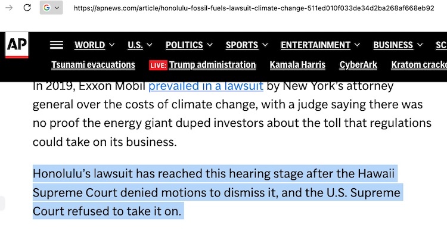
Task: Go to the AP logo homepage
Action: (x=16, y=45)
